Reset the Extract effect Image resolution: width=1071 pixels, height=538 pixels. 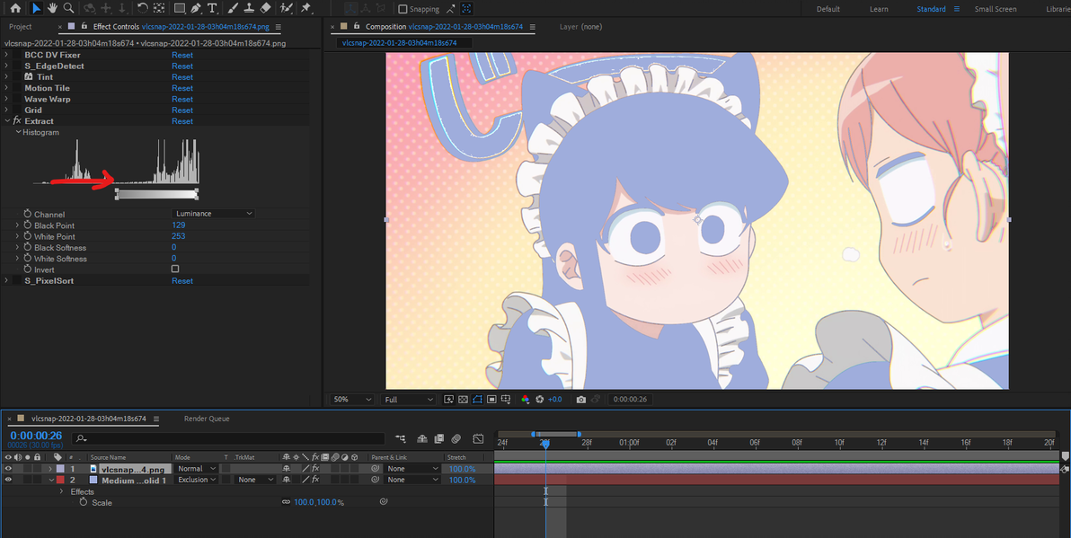tap(182, 121)
